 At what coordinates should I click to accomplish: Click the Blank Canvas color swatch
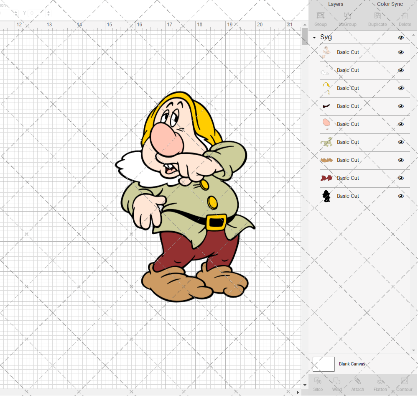[324, 364]
